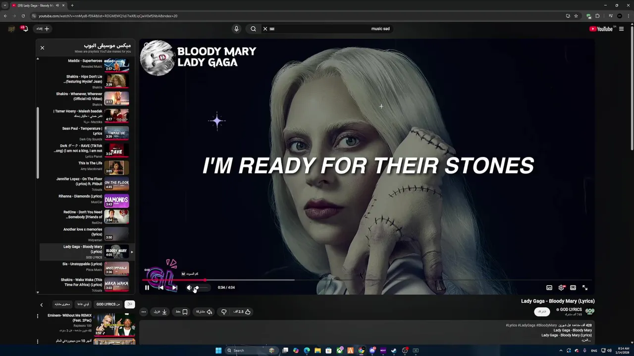The width and height of the screenshot is (634, 356).
Task: Mute the video volume speaker icon
Action: coord(189,287)
